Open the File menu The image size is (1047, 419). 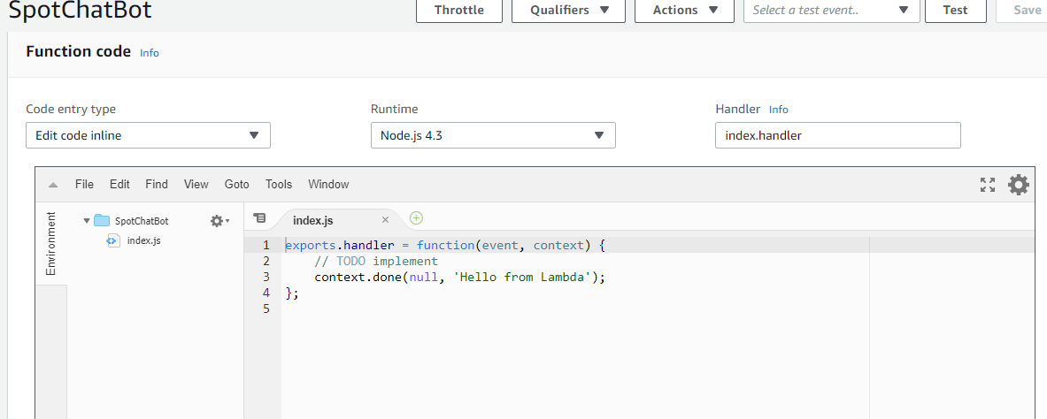84,185
